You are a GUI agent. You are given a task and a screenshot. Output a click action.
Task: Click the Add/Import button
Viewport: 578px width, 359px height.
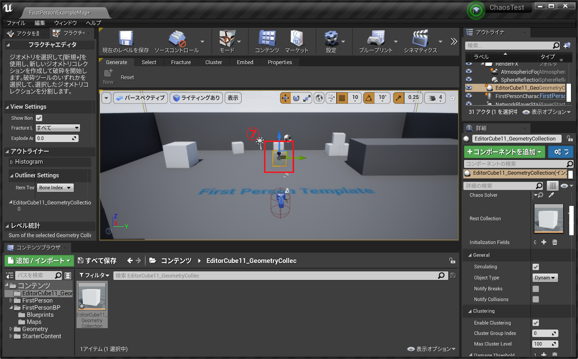tap(39, 261)
